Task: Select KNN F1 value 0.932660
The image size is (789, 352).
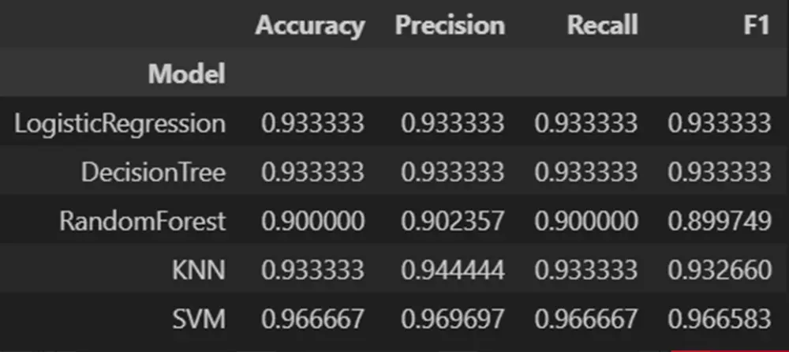Action: 719,270
